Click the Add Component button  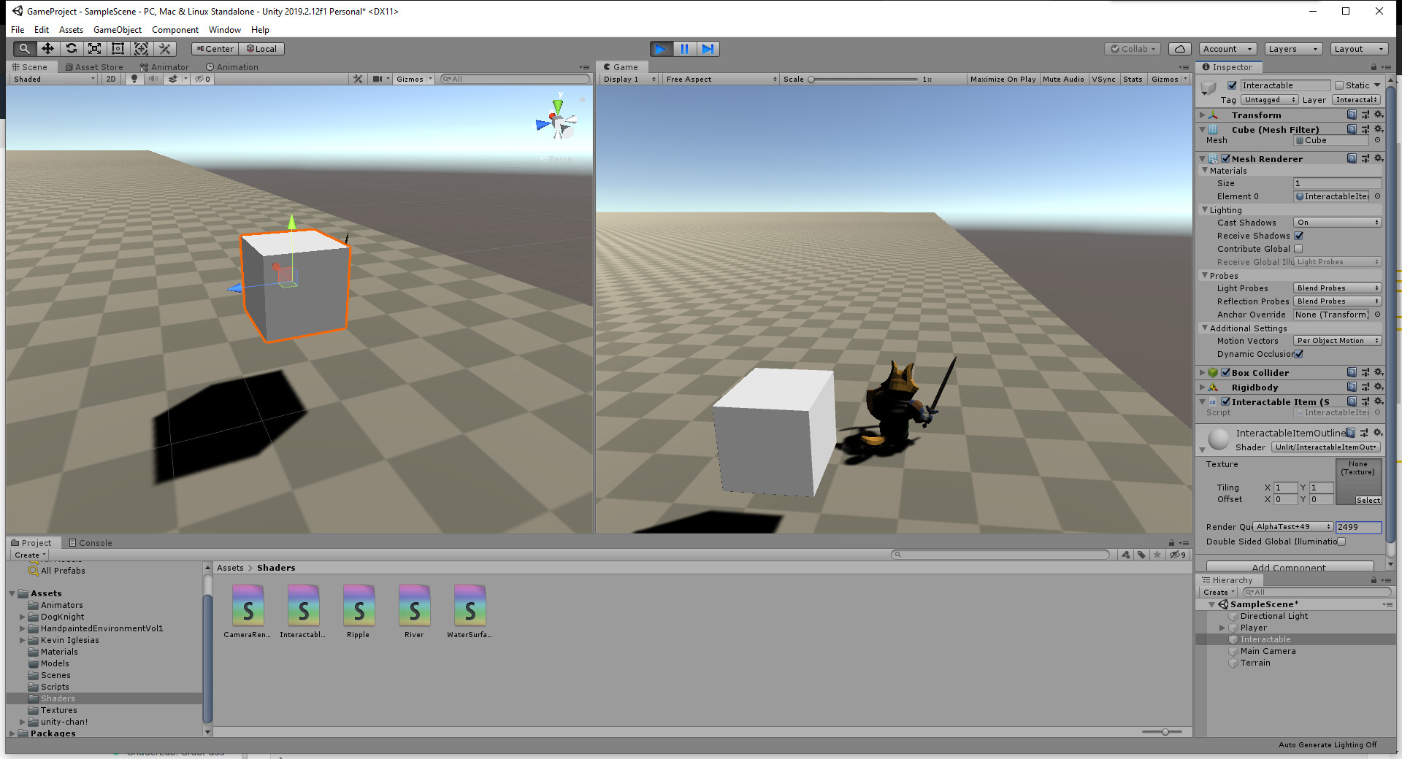click(x=1289, y=568)
